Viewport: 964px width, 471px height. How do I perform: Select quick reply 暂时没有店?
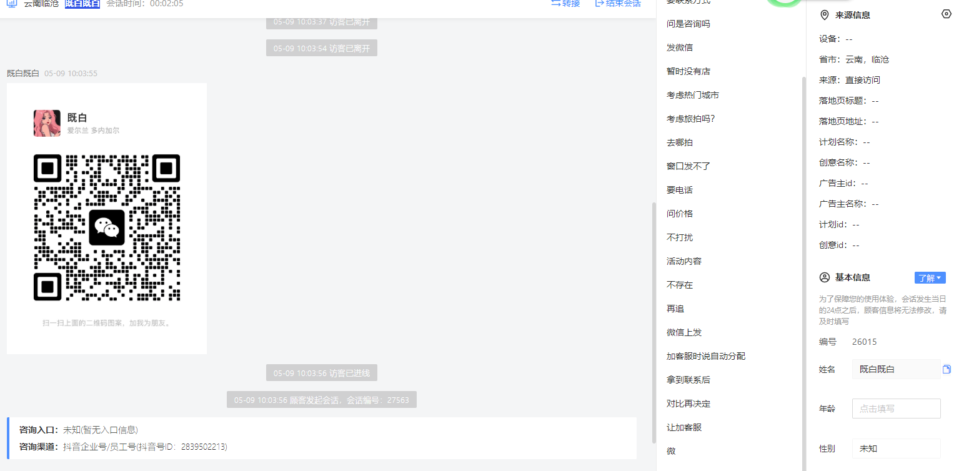[x=688, y=71]
